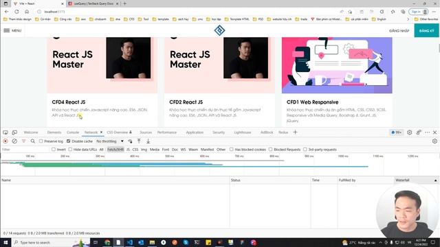The height and width of the screenshot is (247, 440).
Task: Open the Application tab
Action: pos(195,132)
